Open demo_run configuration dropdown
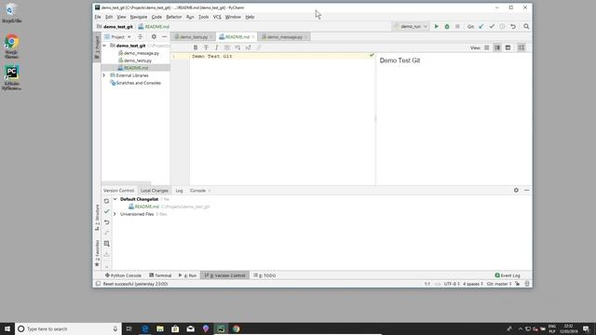Screen dimensions: 596x335 coord(411,27)
